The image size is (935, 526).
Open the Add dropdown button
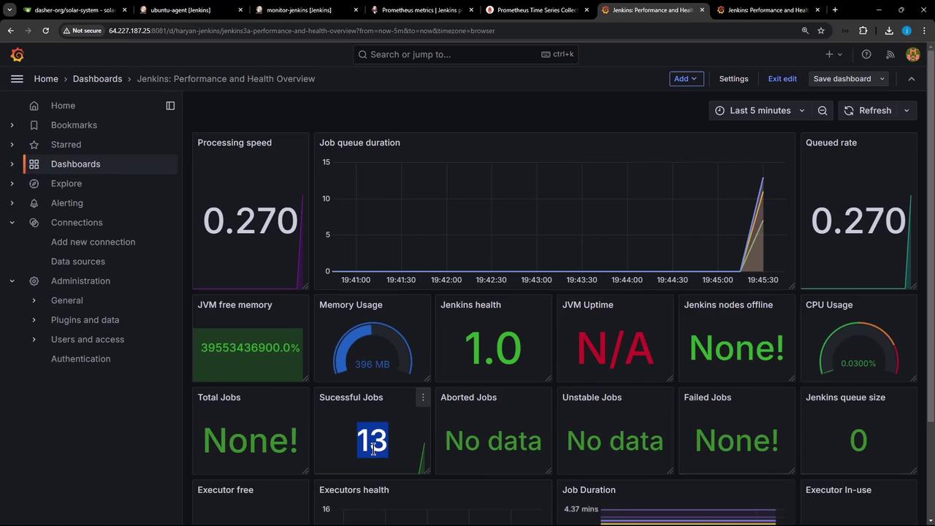coord(686,79)
